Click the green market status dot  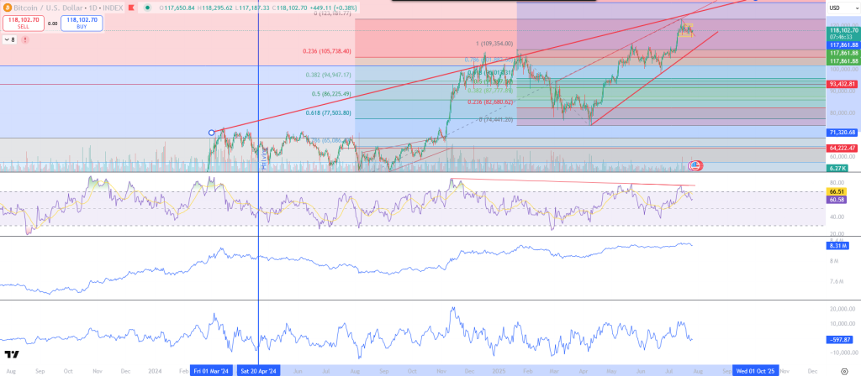[147, 8]
